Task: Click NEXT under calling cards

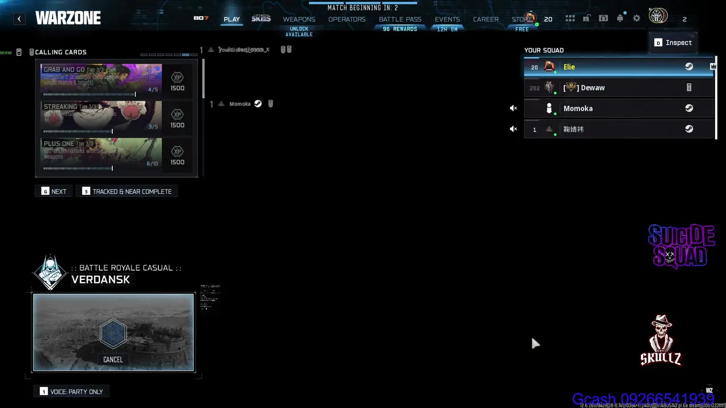Action: coord(53,192)
